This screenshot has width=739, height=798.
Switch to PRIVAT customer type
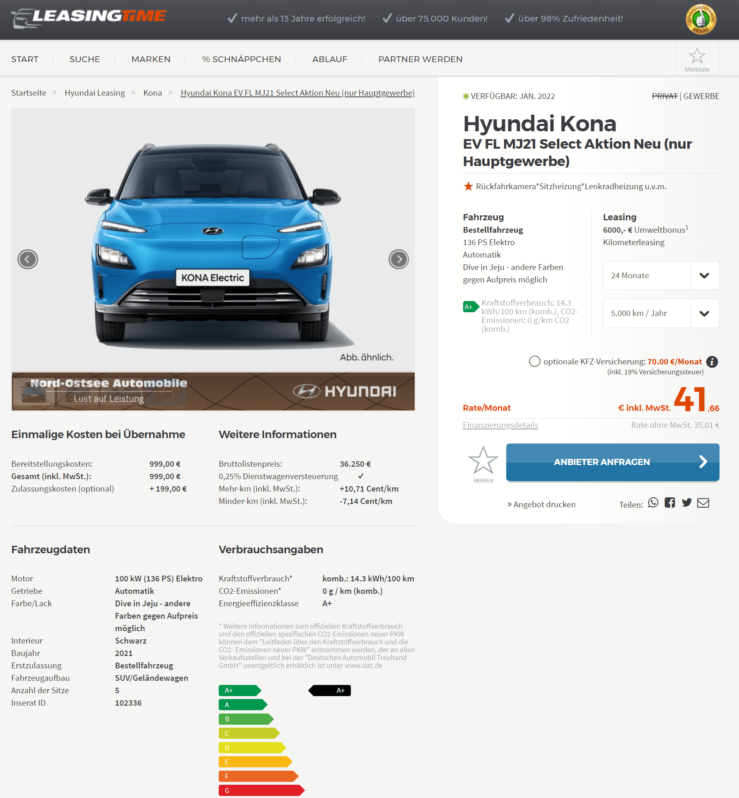(x=665, y=96)
